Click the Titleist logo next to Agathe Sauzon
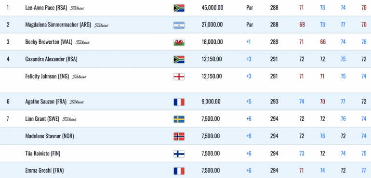 (x=77, y=102)
